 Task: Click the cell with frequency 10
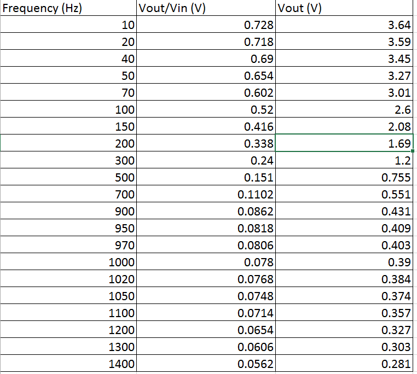point(68,25)
